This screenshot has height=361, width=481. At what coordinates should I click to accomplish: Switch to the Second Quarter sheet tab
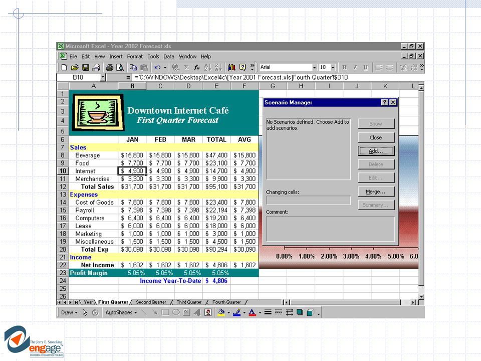pyautogui.click(x=151, y=302)
